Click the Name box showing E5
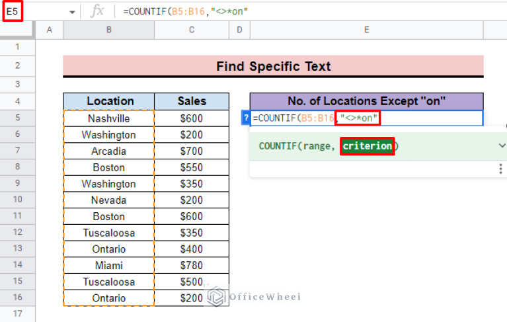Image resolution: width=507 pixels, height=322 pixels. 13,12
